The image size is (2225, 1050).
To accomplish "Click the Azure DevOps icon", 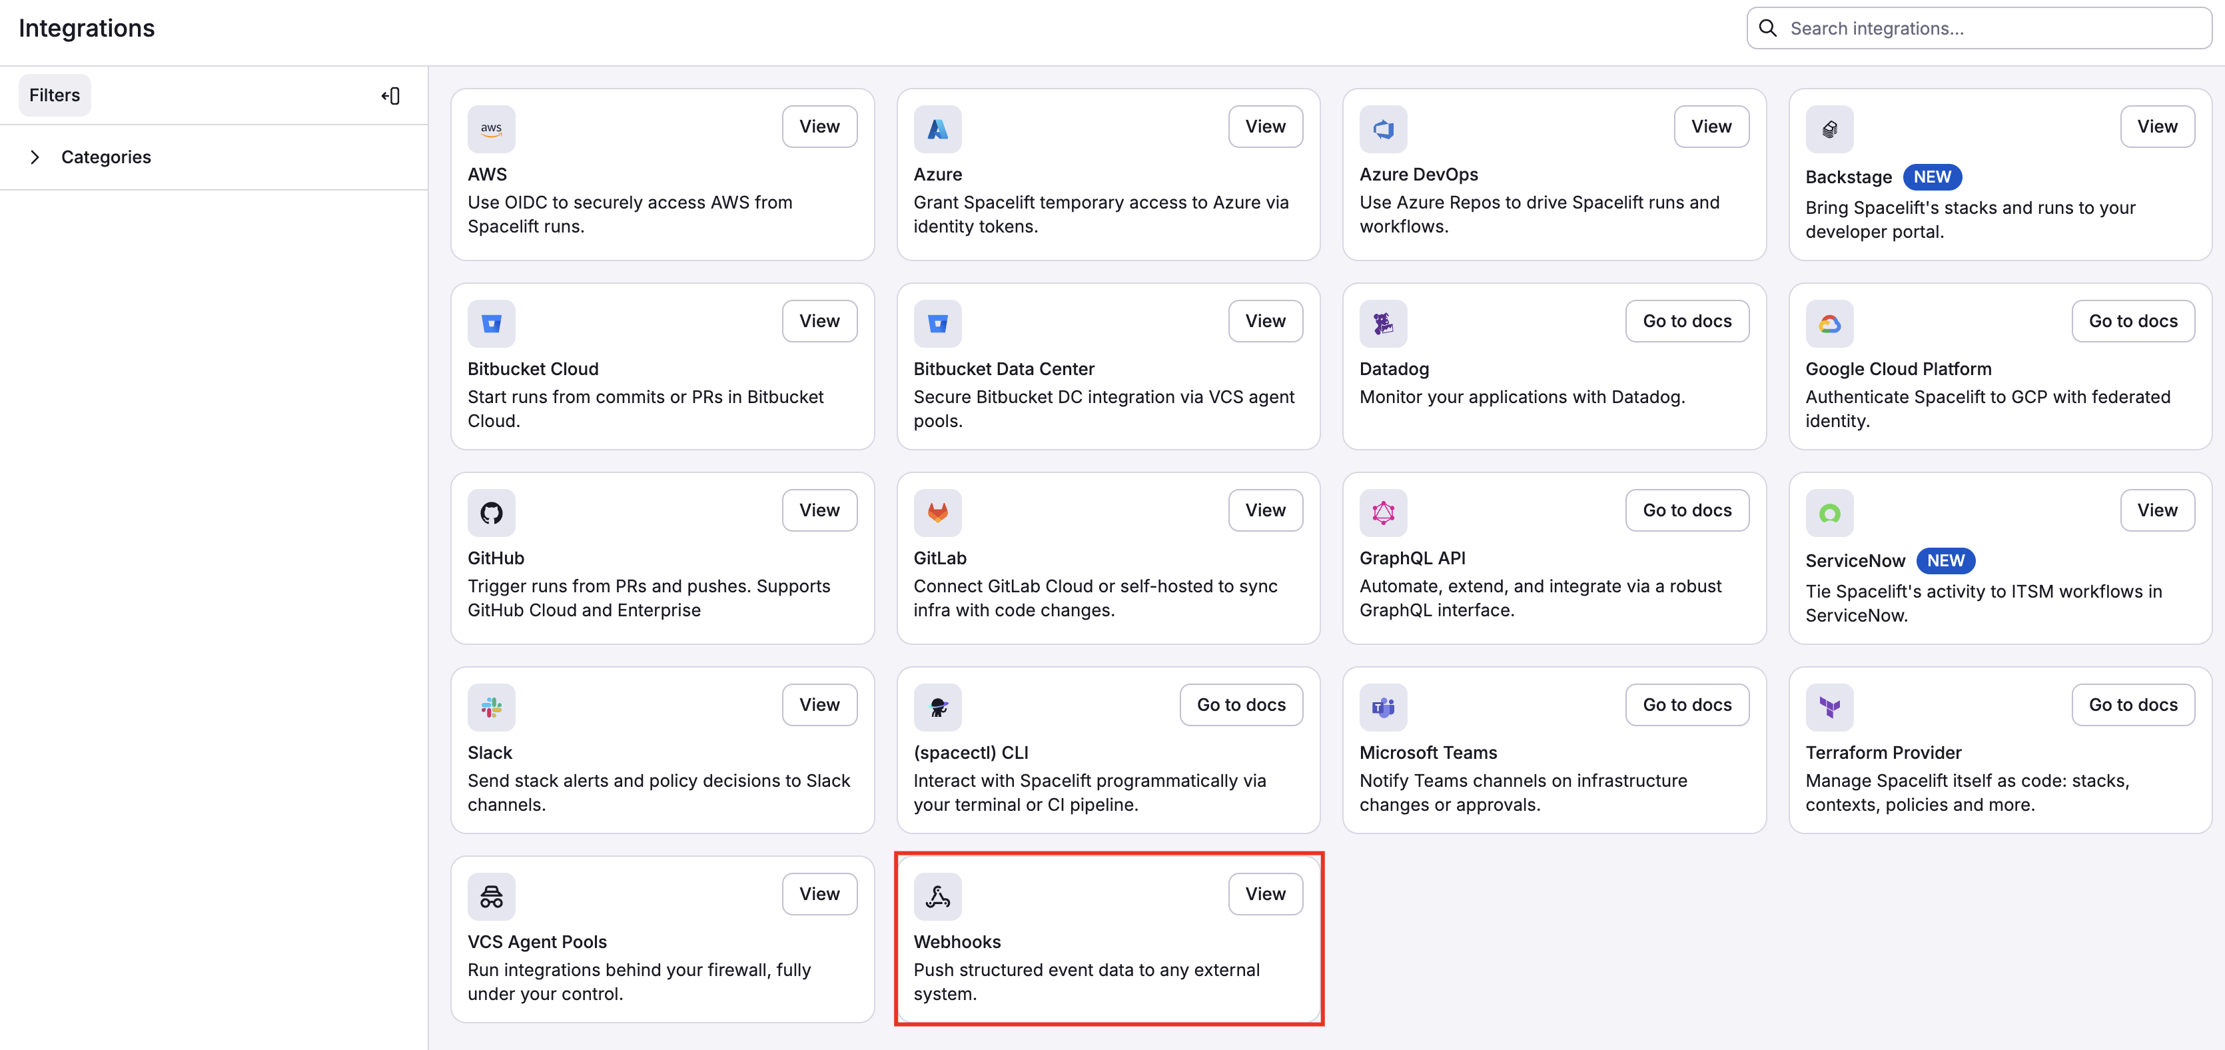I will pos(1383,128).
